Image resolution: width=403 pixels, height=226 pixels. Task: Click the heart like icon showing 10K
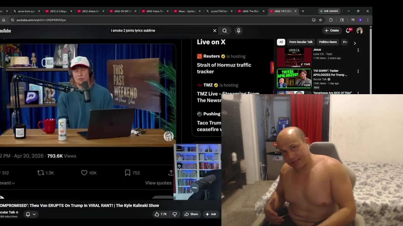tap(84, 173)
